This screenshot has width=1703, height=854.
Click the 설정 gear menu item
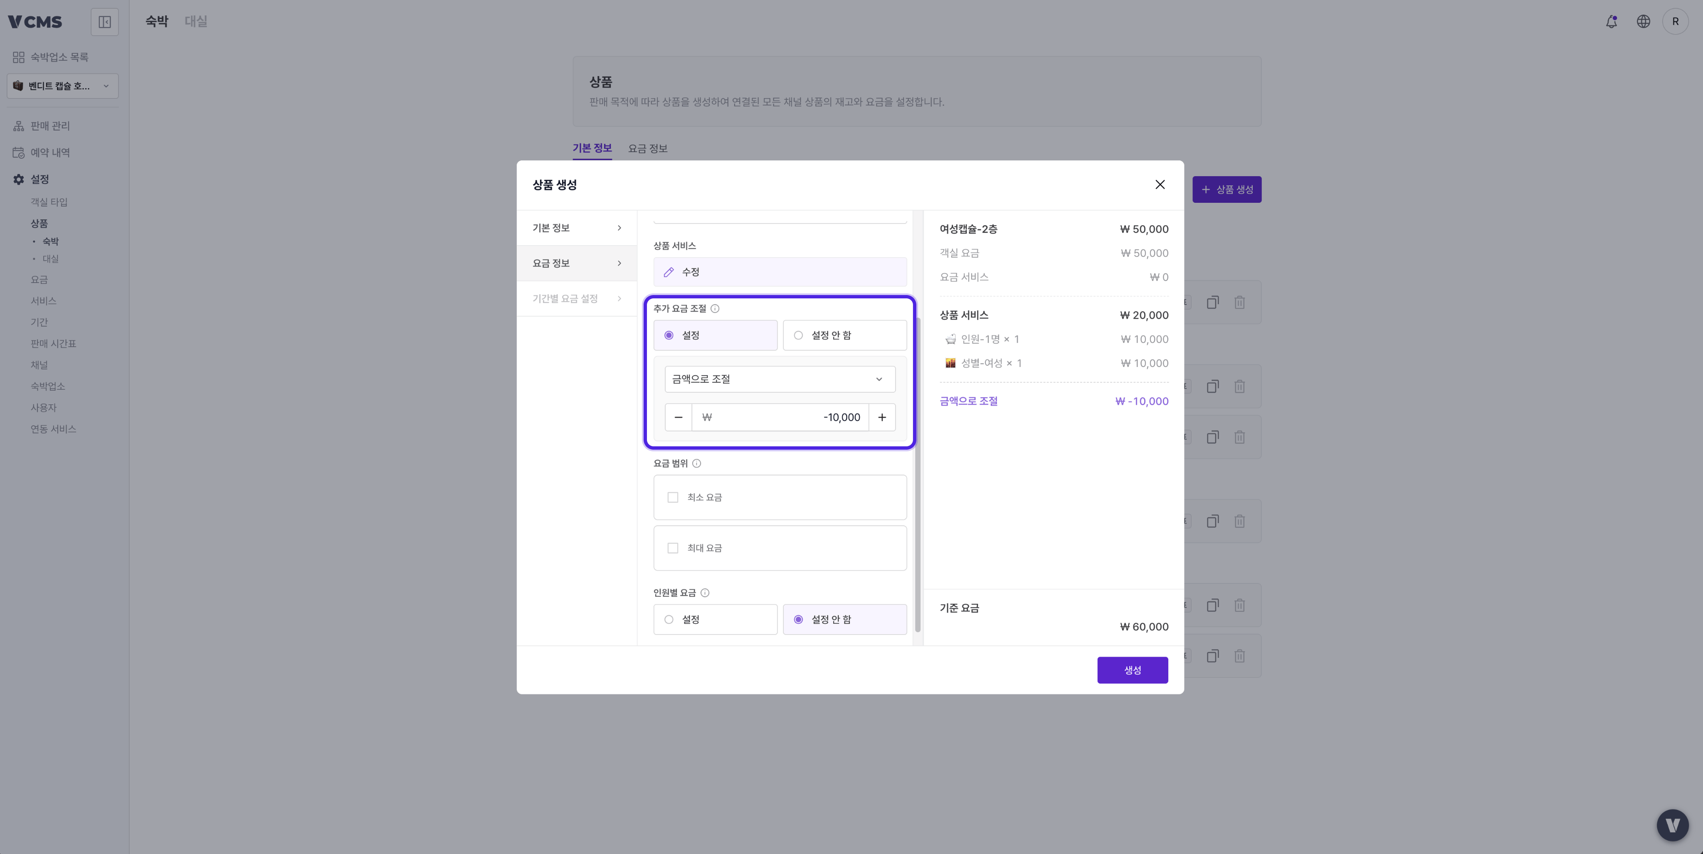(x=31, y=179)
